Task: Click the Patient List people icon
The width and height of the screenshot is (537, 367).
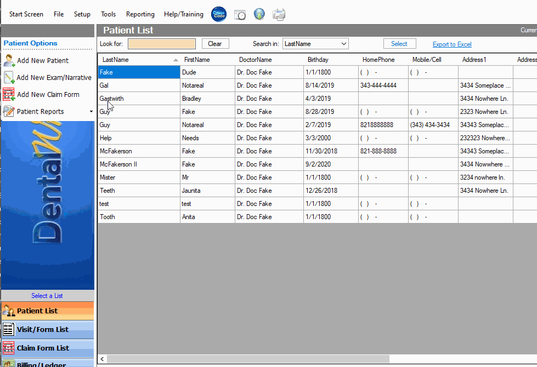Action: [9, 311]
